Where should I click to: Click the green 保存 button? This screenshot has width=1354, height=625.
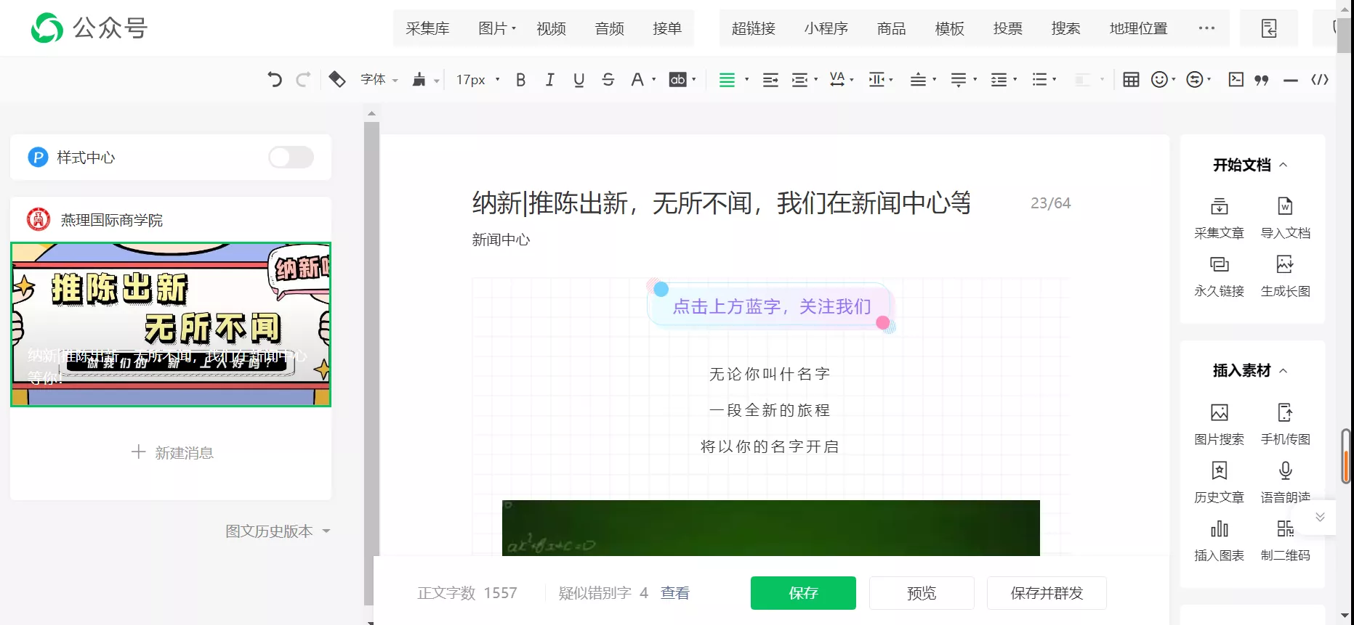[803, 593]
